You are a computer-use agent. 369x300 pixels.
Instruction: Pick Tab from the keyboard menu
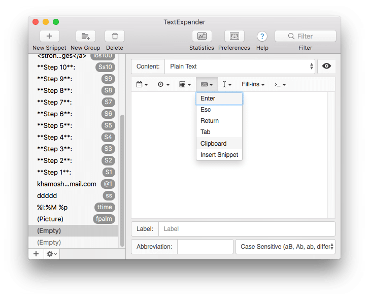[206, 132]
